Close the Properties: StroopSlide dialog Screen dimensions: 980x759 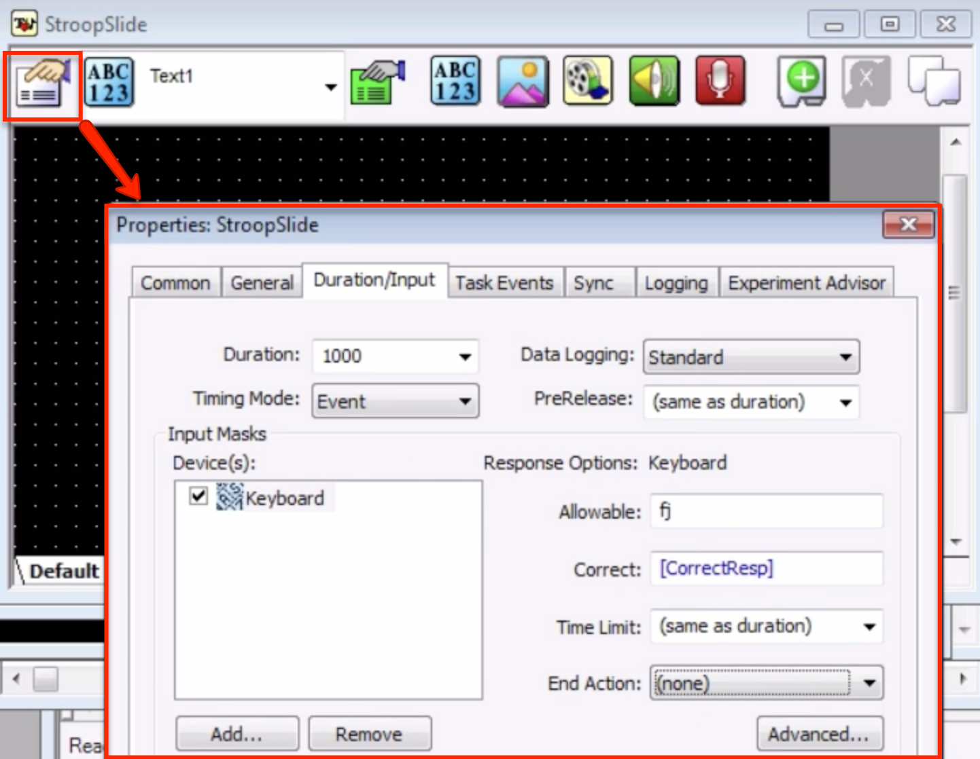(908, 224)
